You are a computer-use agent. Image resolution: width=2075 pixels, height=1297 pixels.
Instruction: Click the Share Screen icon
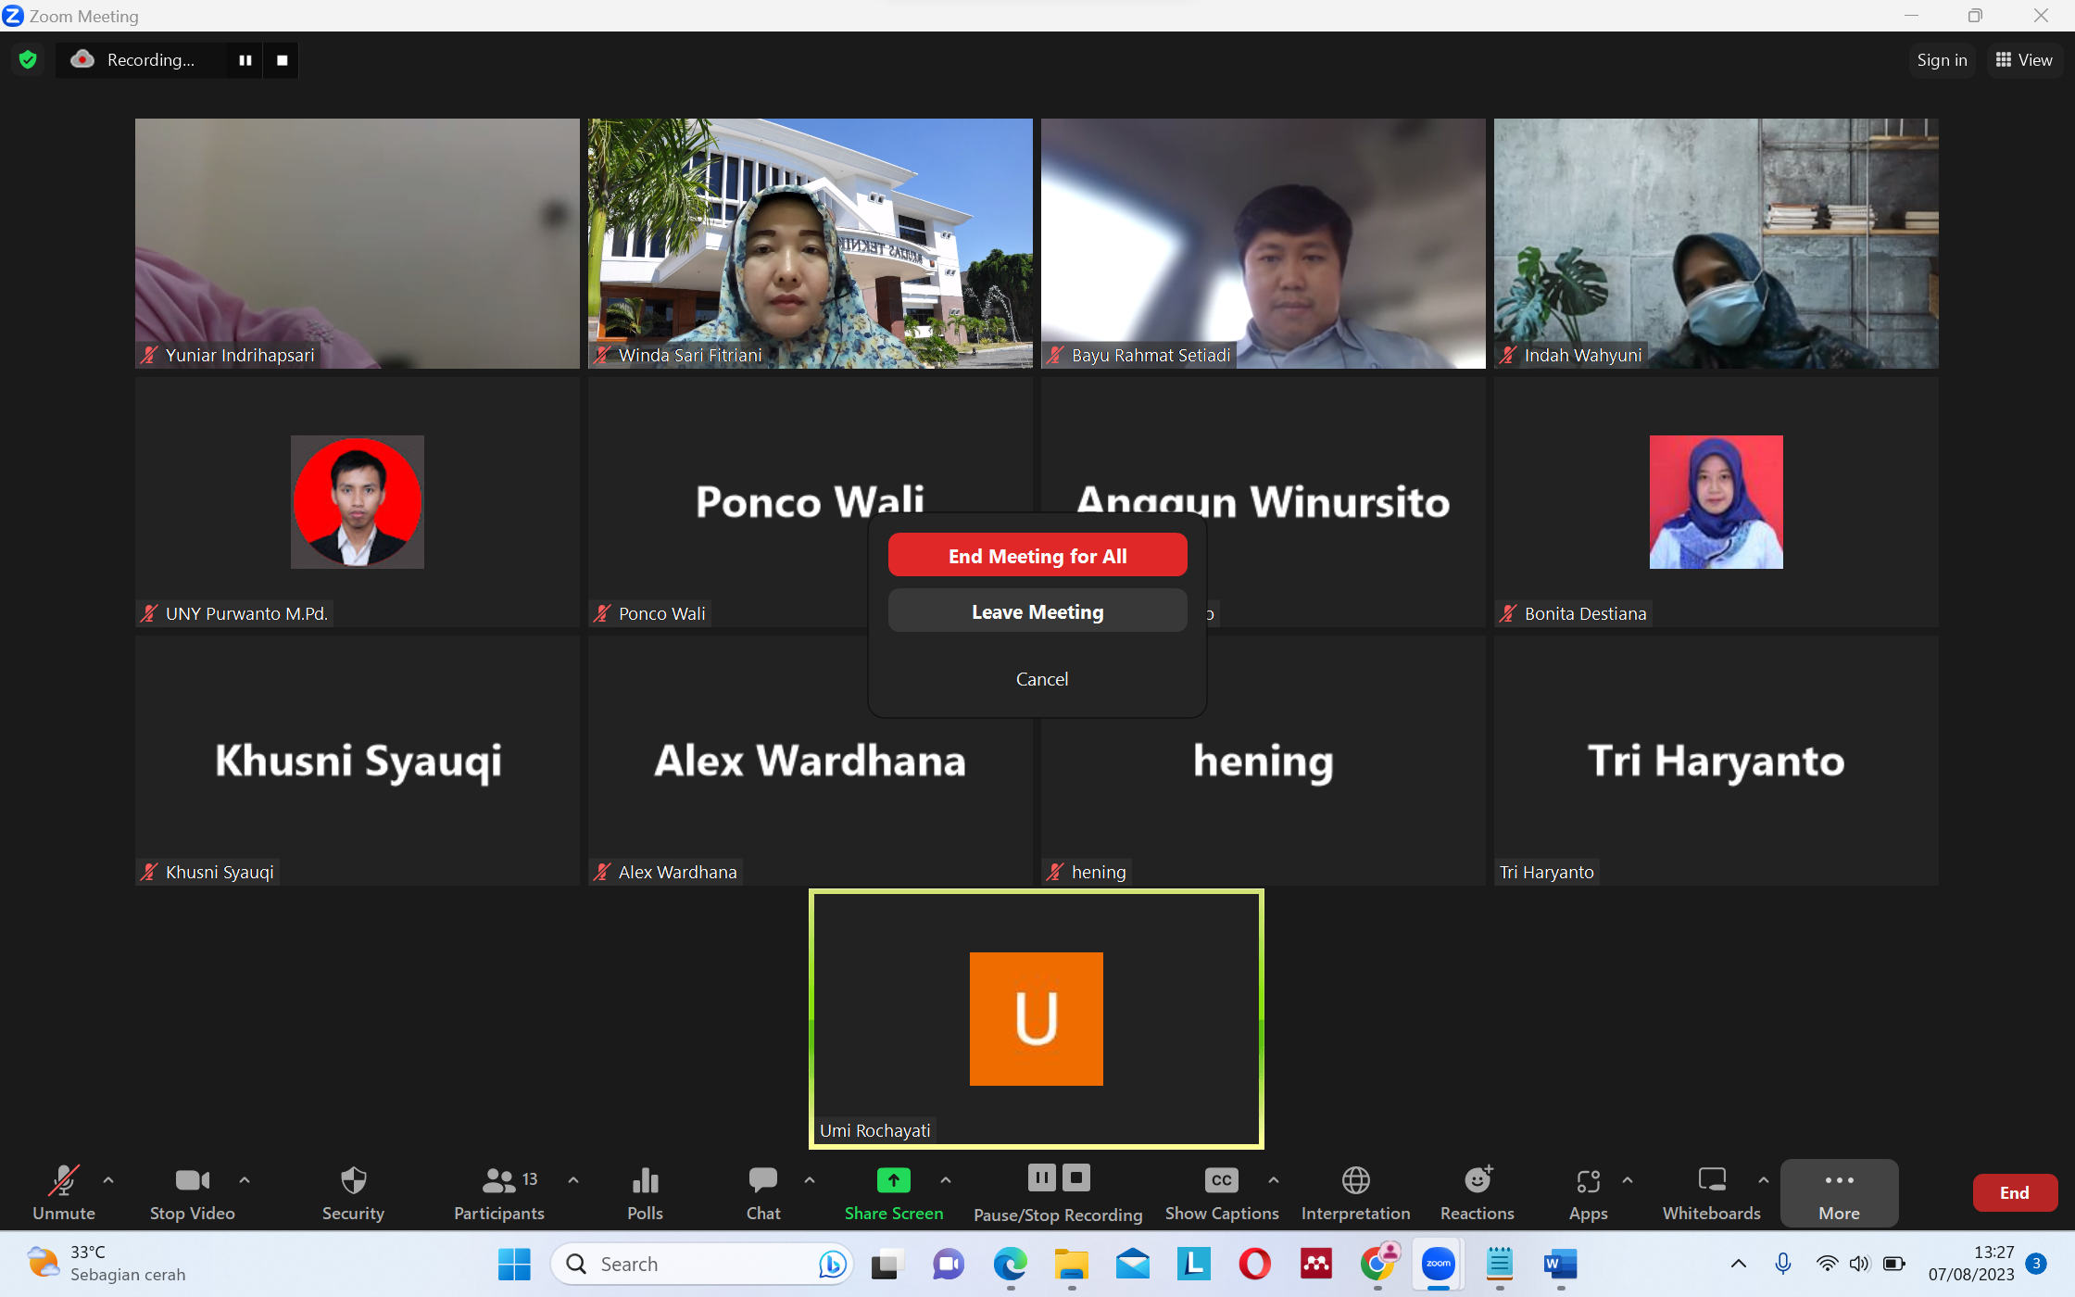(x=893, y=1181)
